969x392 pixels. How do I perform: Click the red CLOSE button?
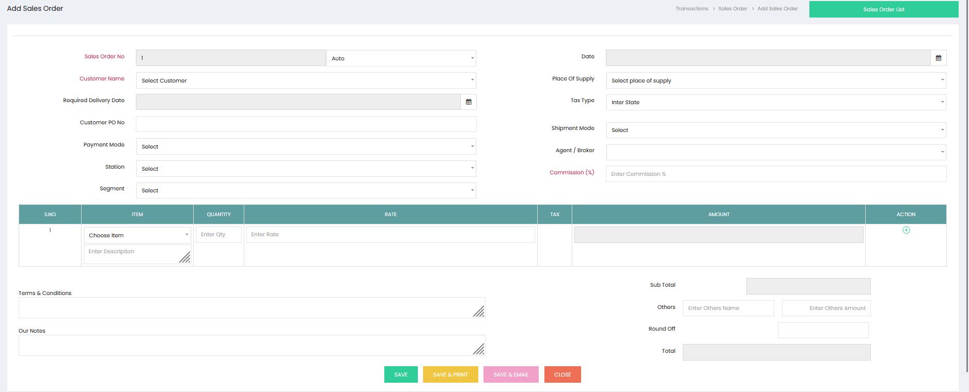click(x=562, y=374)
